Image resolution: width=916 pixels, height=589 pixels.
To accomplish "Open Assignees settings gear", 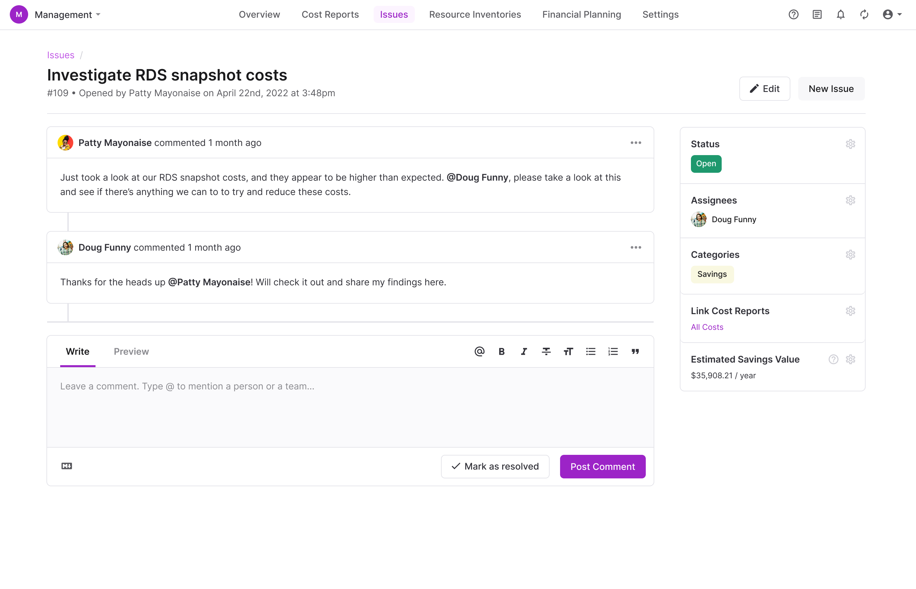I will [x=850, y=200].
